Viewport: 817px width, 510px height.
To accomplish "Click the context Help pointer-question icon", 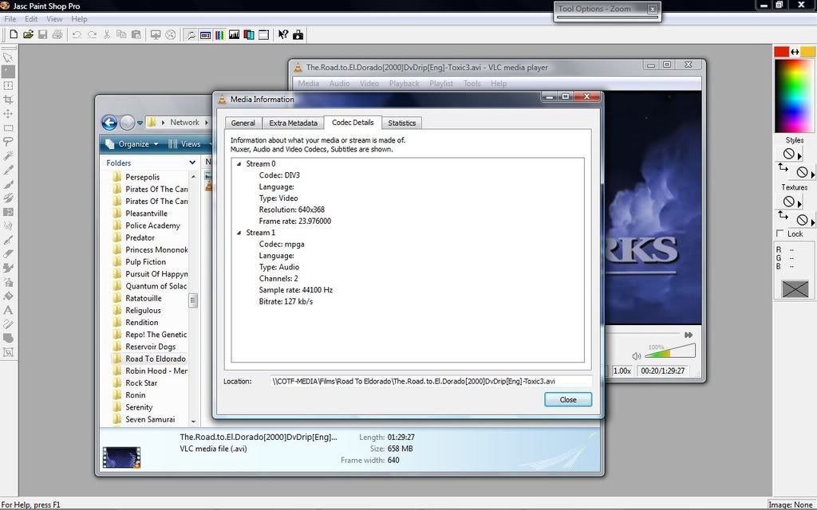I will coord(283,35).
